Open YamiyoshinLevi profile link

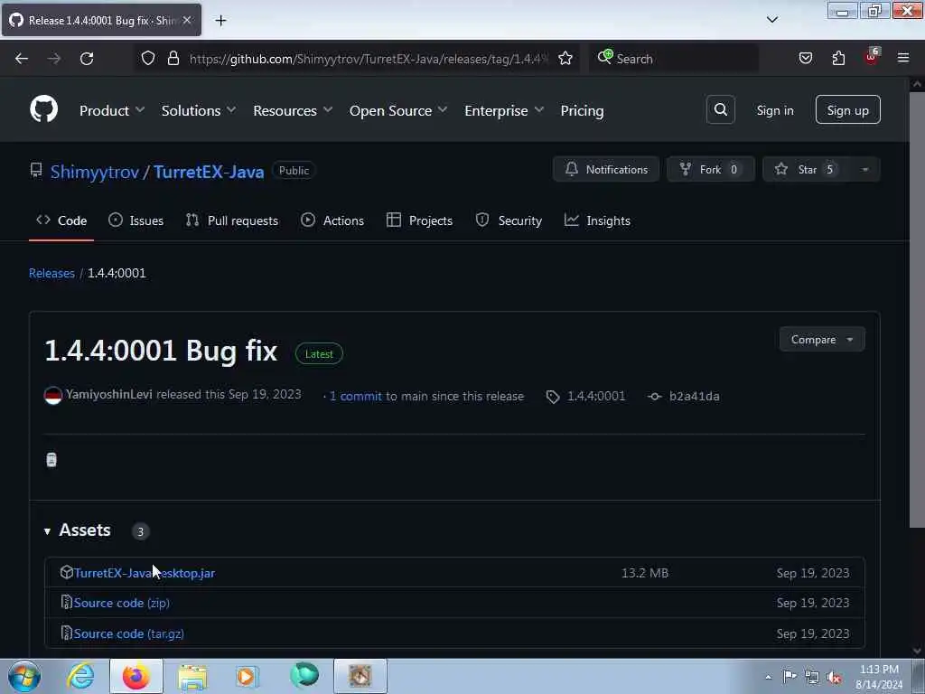[x=108, y=394]
